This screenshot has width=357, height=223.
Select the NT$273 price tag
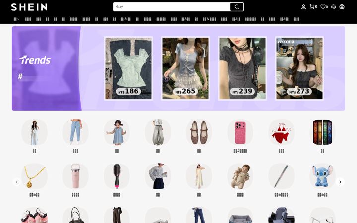tap(299, 91)
